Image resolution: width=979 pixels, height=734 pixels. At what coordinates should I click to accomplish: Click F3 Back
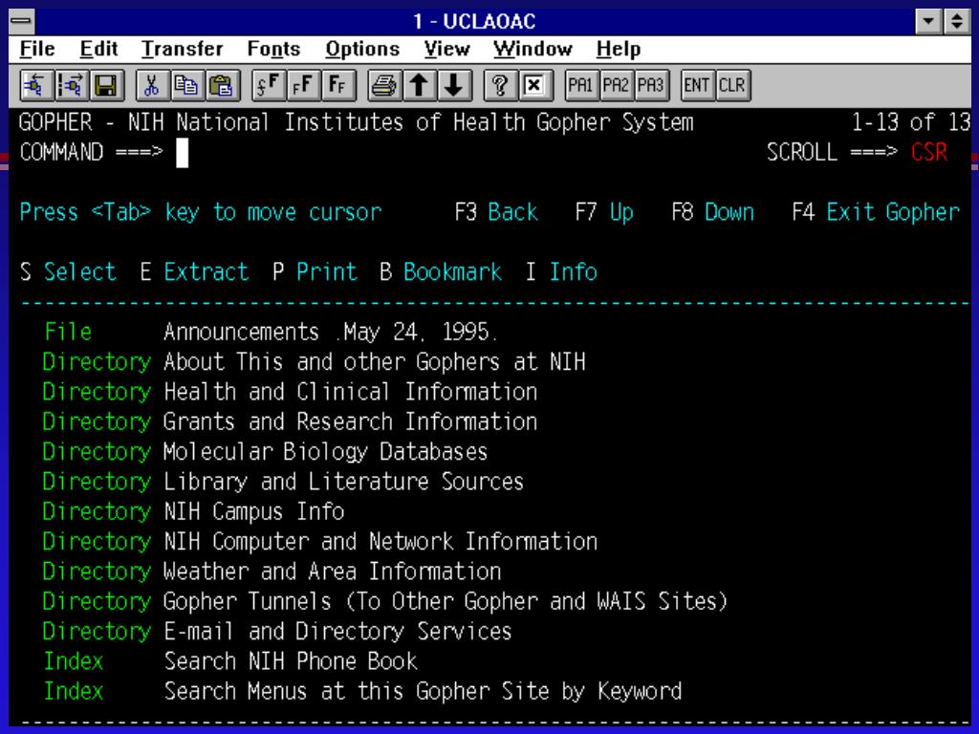pos(496,212)
